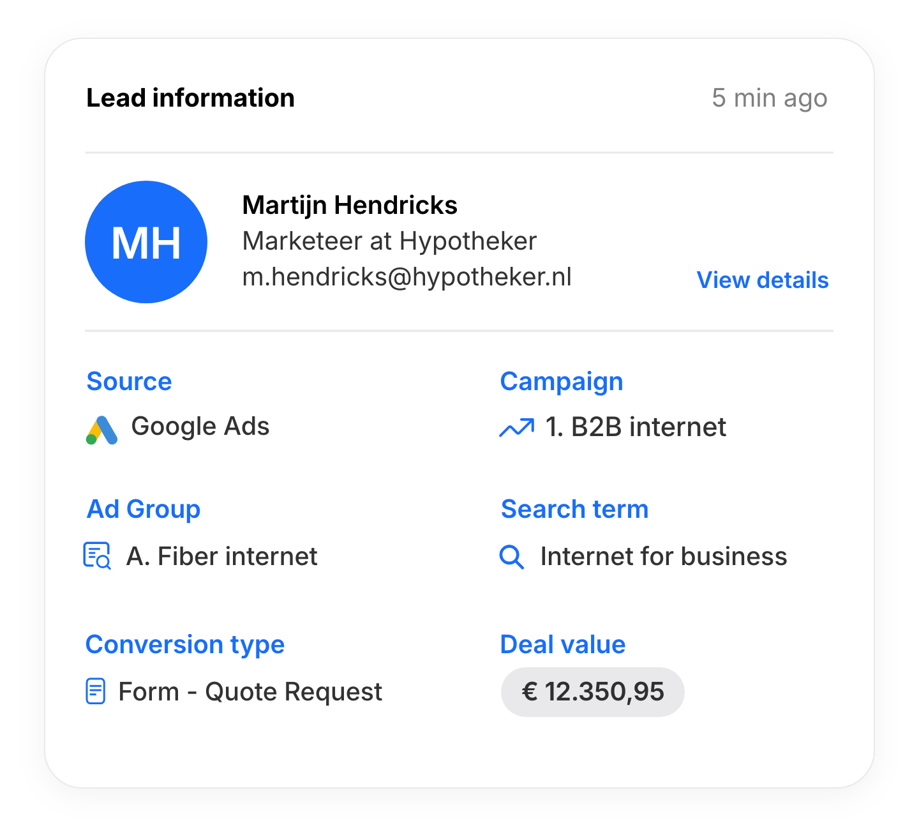Screen dimensions: 919x839
Task: Click the 1. B2B internet campaign value
Action: 636,427
